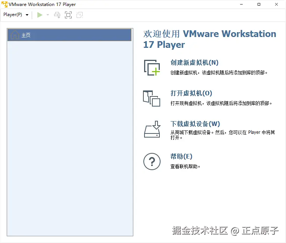Click the green power-on play button
The width and height of the screenshot is (286, 243).
tap(40, 15)
